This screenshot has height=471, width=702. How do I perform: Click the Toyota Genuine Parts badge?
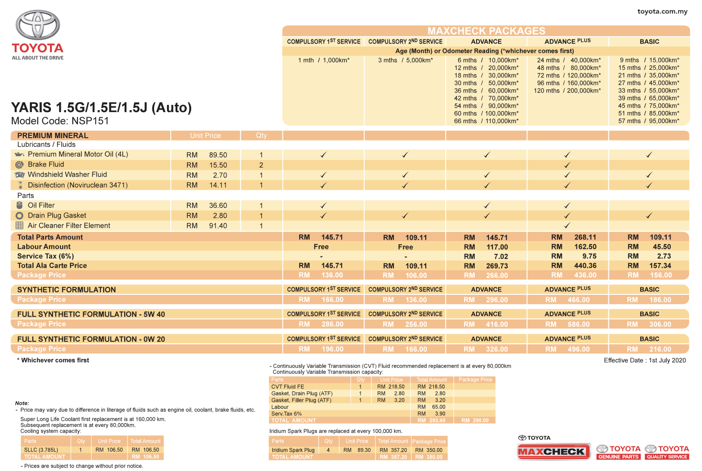click(619, 452)
